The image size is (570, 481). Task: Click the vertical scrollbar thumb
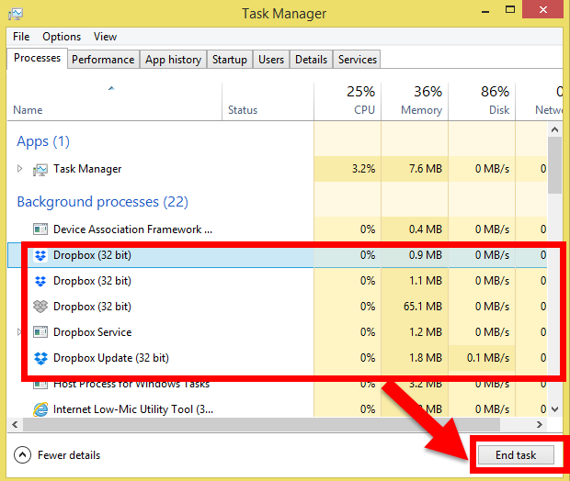[x=554, y=165]
